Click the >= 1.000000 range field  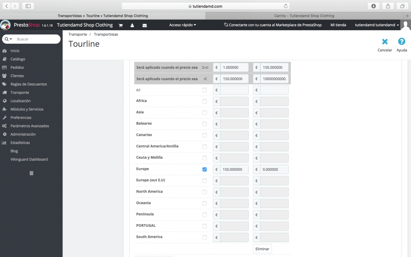tap(234, 67)
